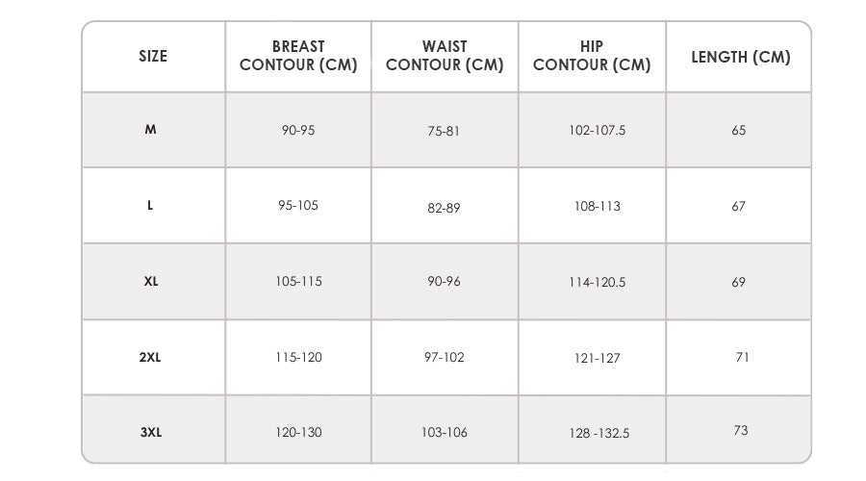Select the 2XL size row label
Viewport: 866px width, 481px height.
(151, 357)
